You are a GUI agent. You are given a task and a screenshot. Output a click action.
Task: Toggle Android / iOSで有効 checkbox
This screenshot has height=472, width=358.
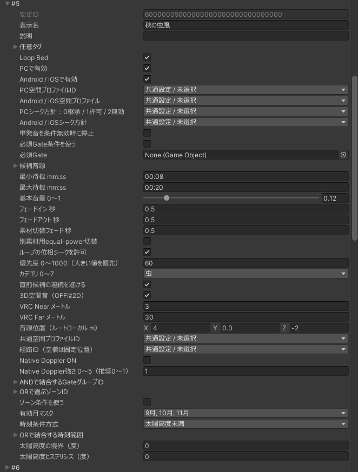pyautogui.click(x=147, y=79)
